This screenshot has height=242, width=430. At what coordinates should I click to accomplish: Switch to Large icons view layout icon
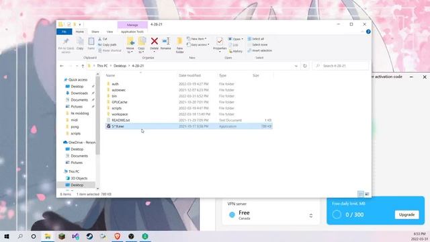[x=367, y=194]
